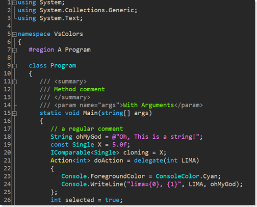Click System.Collections.Generic on line 2
Image resolution: width=257 pixels, height=207 pixels.
pos(87,10)
